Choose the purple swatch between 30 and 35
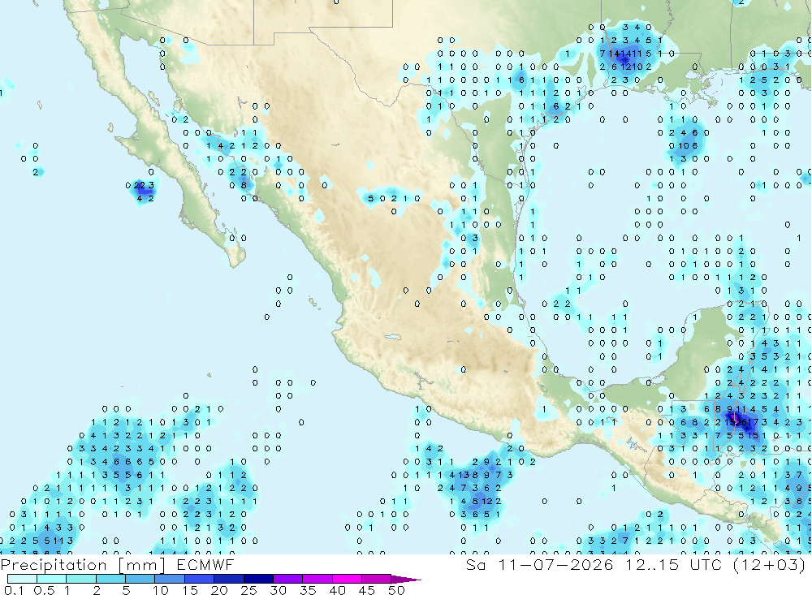812x595 pixels. pyautogui.click(x=287, y=579)
